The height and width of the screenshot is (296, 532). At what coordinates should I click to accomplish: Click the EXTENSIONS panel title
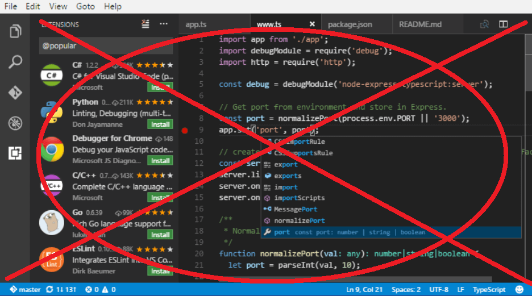coord(60,24)
